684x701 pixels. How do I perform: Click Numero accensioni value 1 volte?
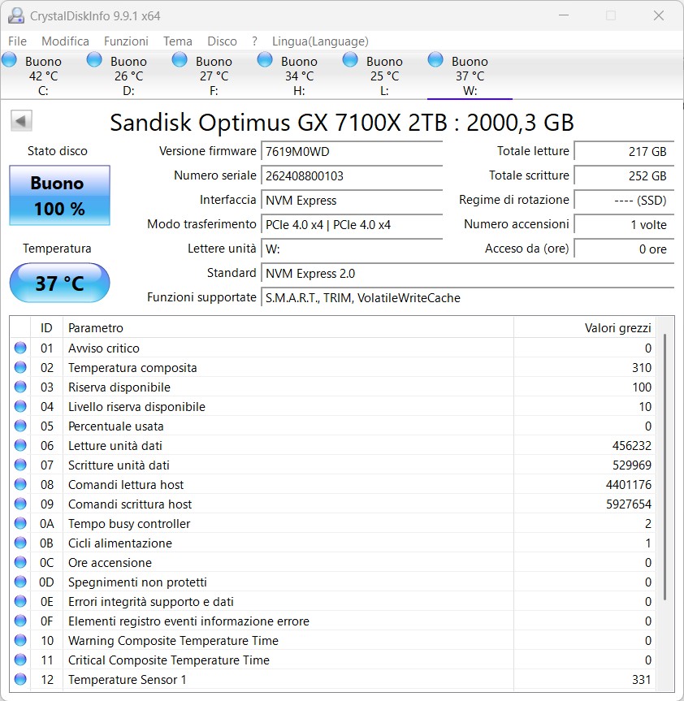tap(624, 224)
